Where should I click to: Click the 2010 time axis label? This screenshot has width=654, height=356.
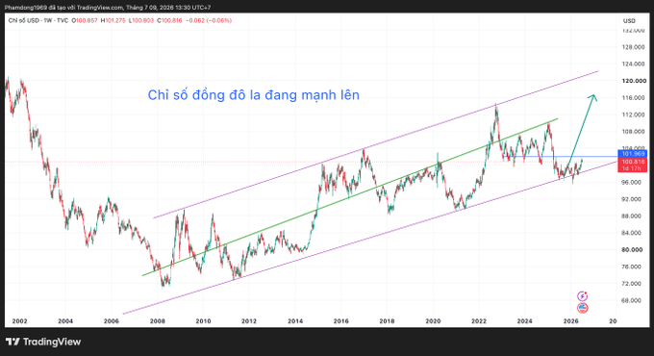[x=203, y=321]
